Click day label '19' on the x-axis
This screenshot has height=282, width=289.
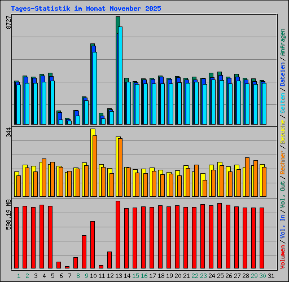pos(169,276)
